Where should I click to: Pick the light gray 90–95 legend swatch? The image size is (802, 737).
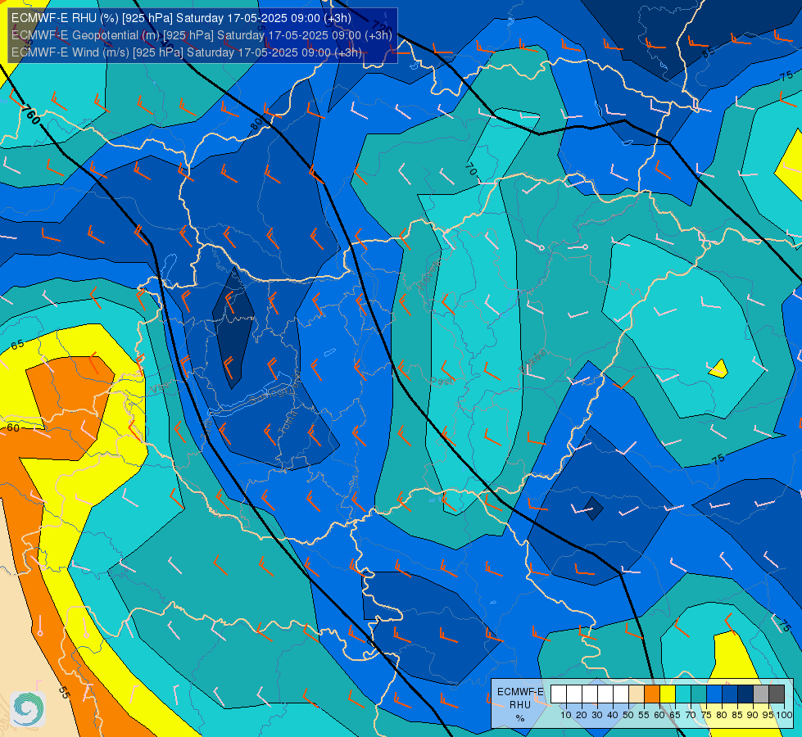tap(761, 694)
